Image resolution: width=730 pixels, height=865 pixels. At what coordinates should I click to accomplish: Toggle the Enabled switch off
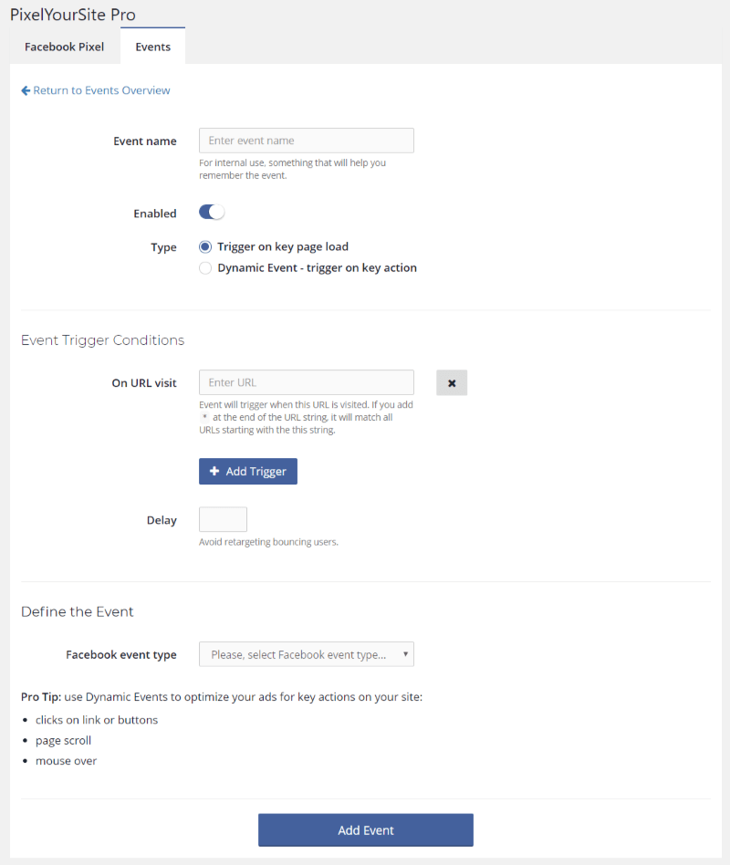point(212,213)
